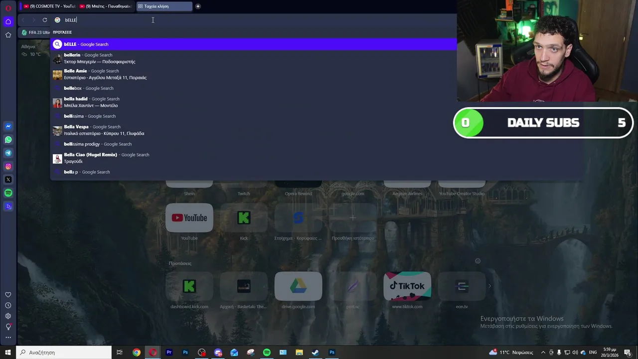638x359 pixels.
Task: Open Task View on the taskbar
Action: pyautogui.click(x=120, y=353)
